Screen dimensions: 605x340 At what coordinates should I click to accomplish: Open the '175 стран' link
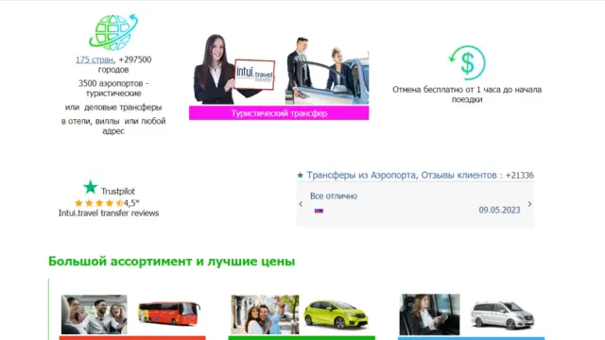pyautogui.click(x=95, y=59)
